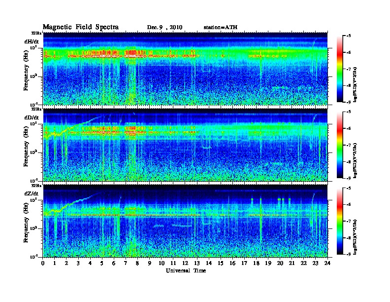
Task: Click hour 0 on the Universal Time axis
Action: tap(43, 264)
